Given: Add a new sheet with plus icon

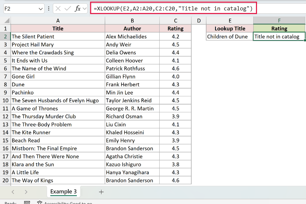Looking at the screenshot, I should click(101, 192).
